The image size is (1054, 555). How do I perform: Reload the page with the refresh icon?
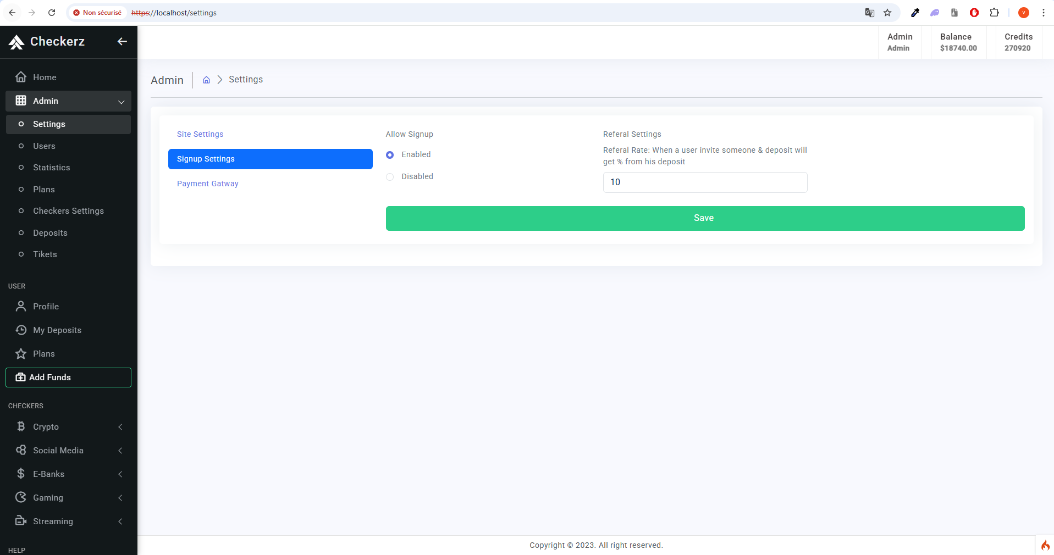pyautogui.click(x=52, y=13)
